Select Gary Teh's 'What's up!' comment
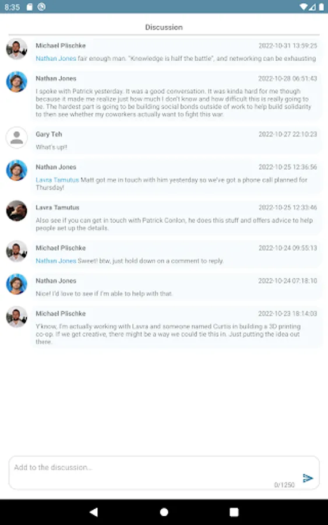This screenshot has height=525, width=328. (x=177, y=140)
